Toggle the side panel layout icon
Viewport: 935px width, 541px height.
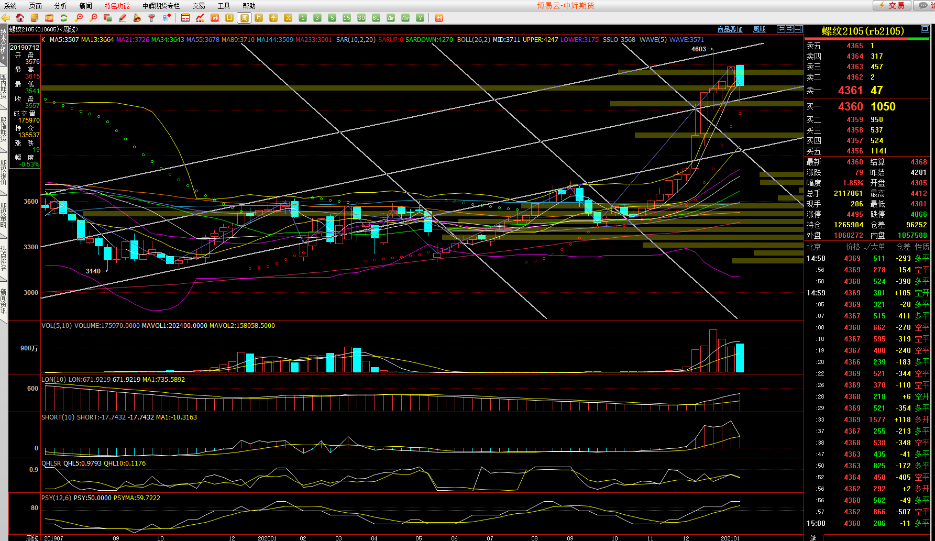(x=799, y=29)
